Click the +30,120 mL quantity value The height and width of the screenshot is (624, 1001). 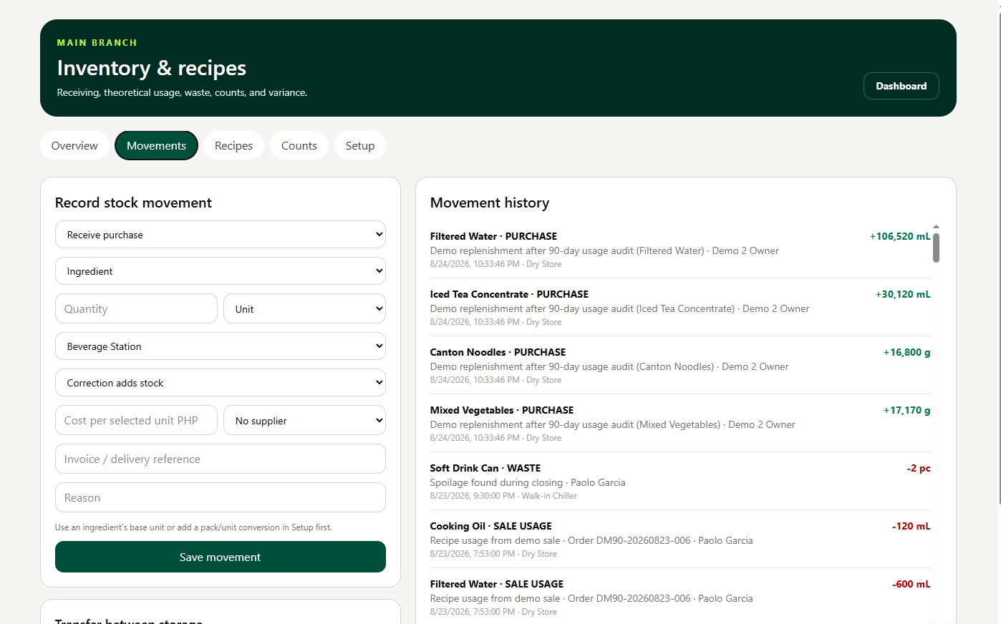tap(903, 294)
